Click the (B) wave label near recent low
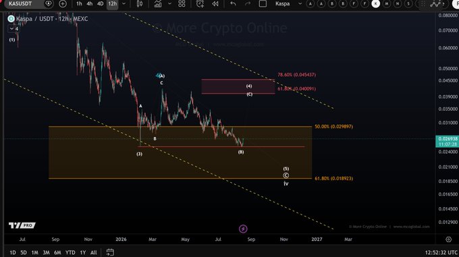 [x=241, y=152]
